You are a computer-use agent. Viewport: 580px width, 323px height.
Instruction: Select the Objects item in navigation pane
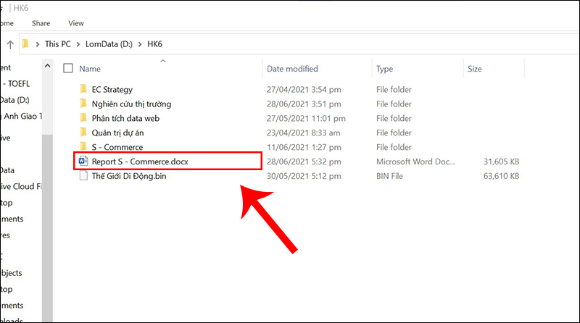point(11,273)
